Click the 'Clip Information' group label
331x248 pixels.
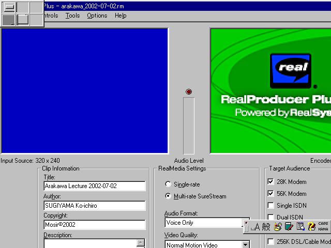click(x=61, y=168)
